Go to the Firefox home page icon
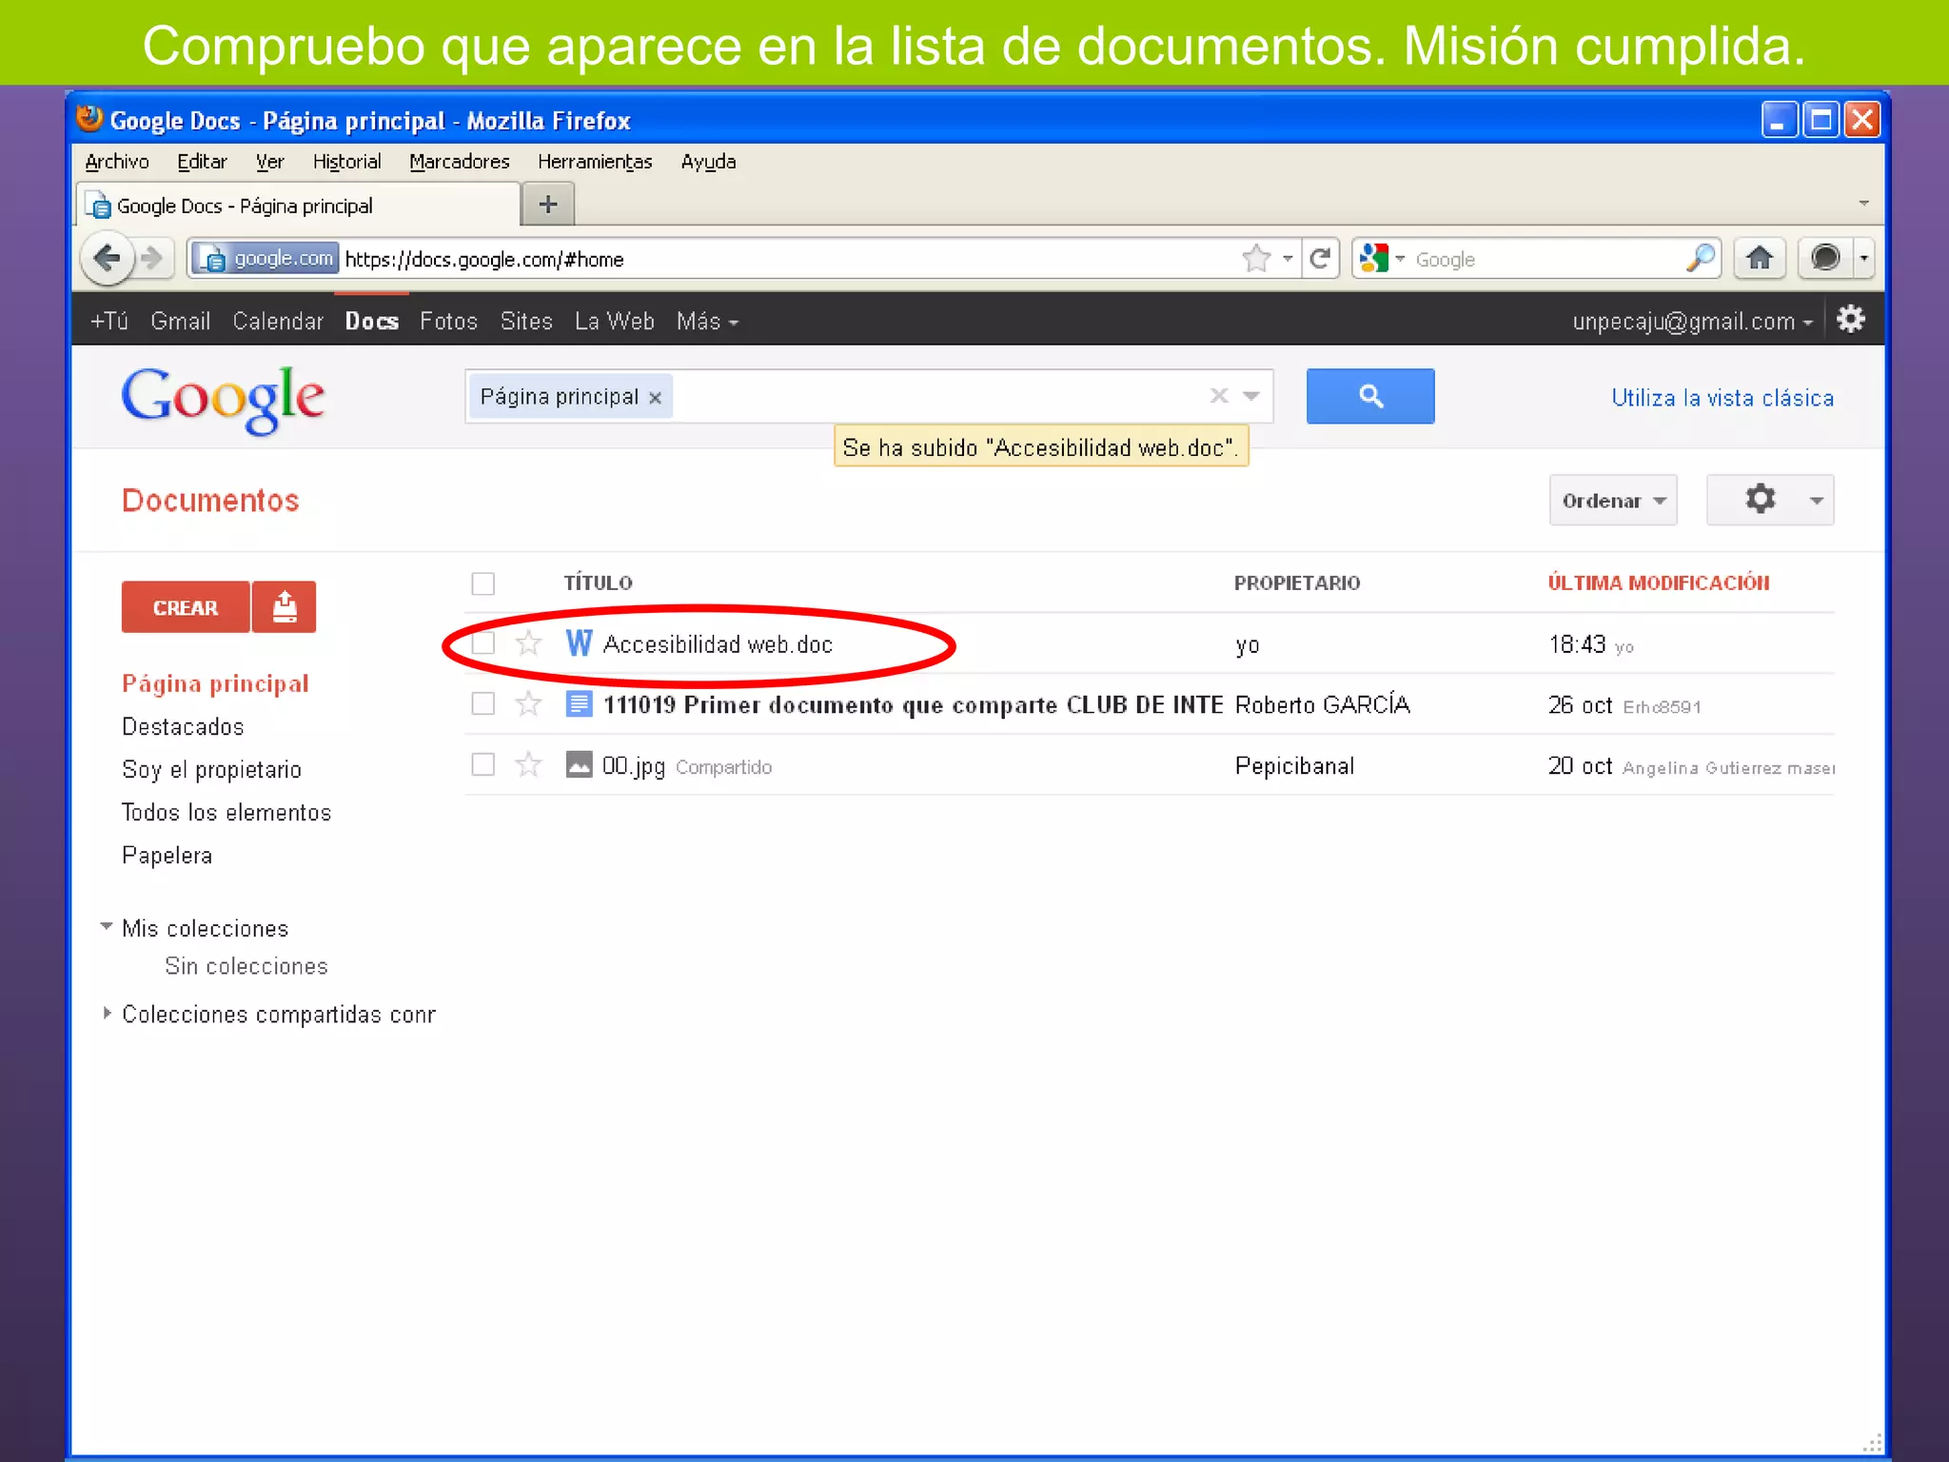This screenshot has height=1462, width=1949. (1759, 258)
